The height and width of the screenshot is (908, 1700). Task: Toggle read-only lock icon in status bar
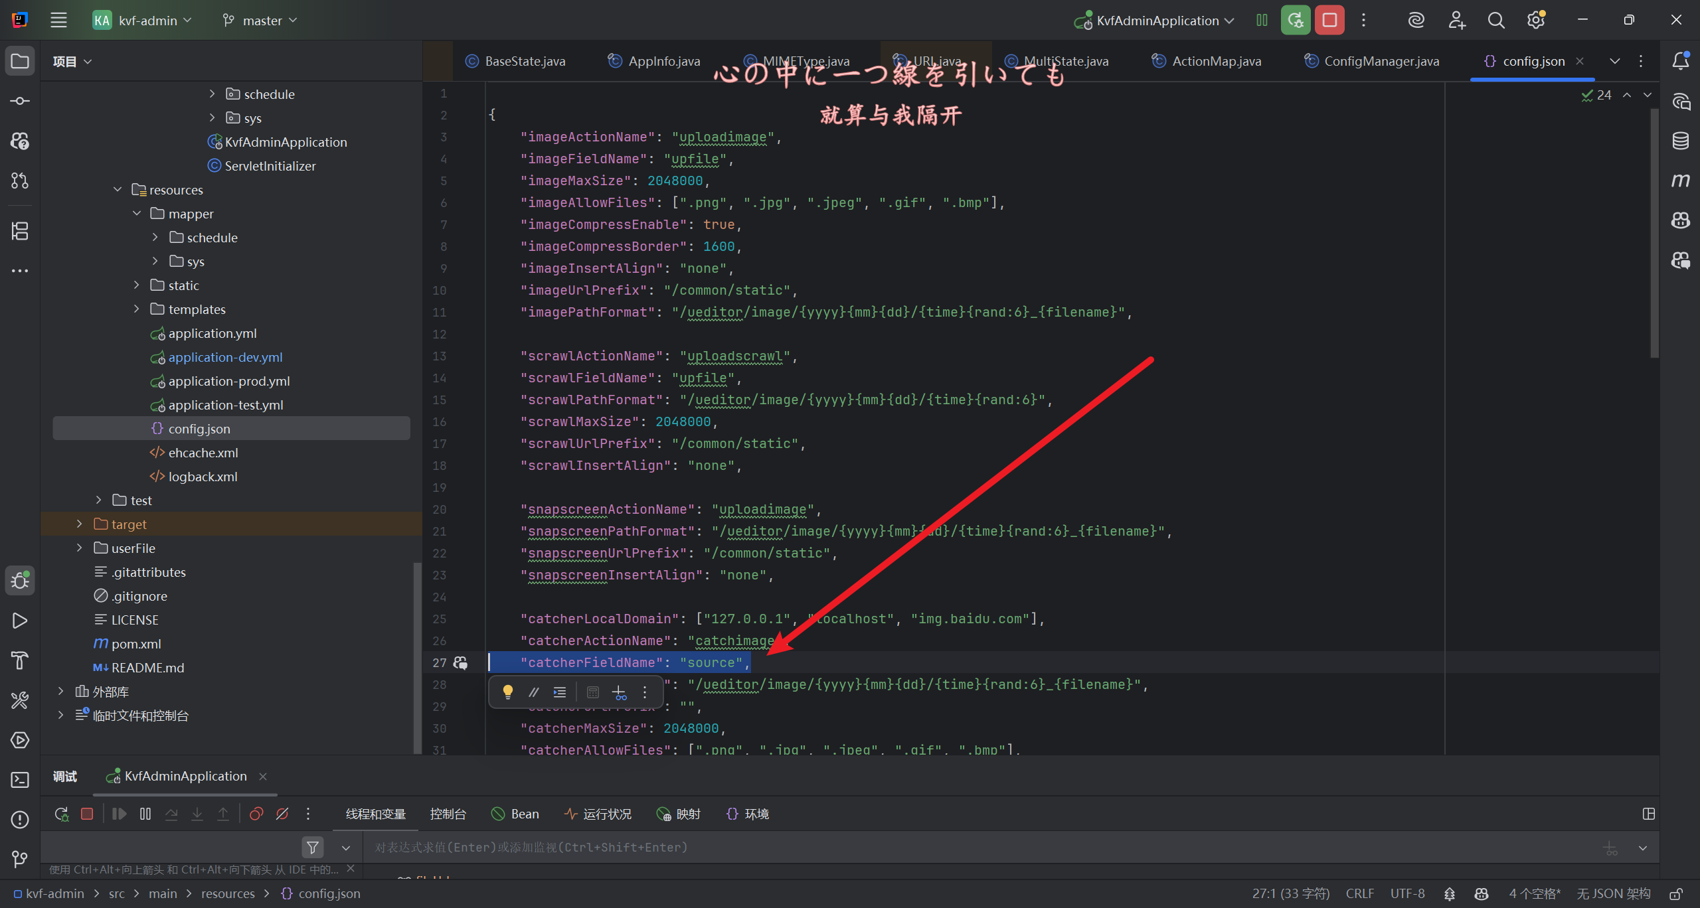click(x=1676, y=894)
